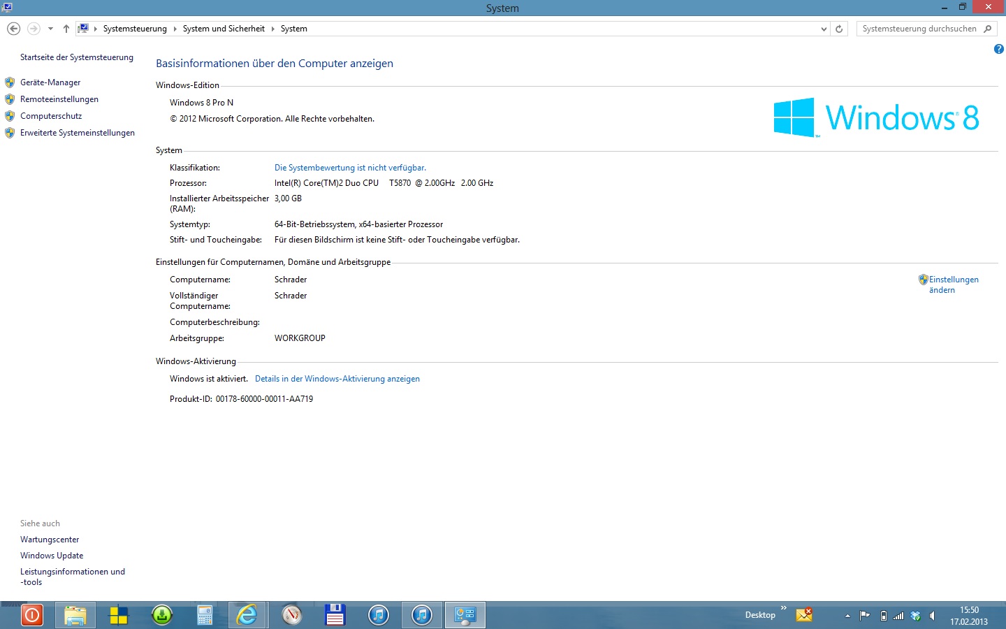The image size is (1006, 629).
Task: Open Erweiterte Systemeinstellungen
Action: click(78, 133)
